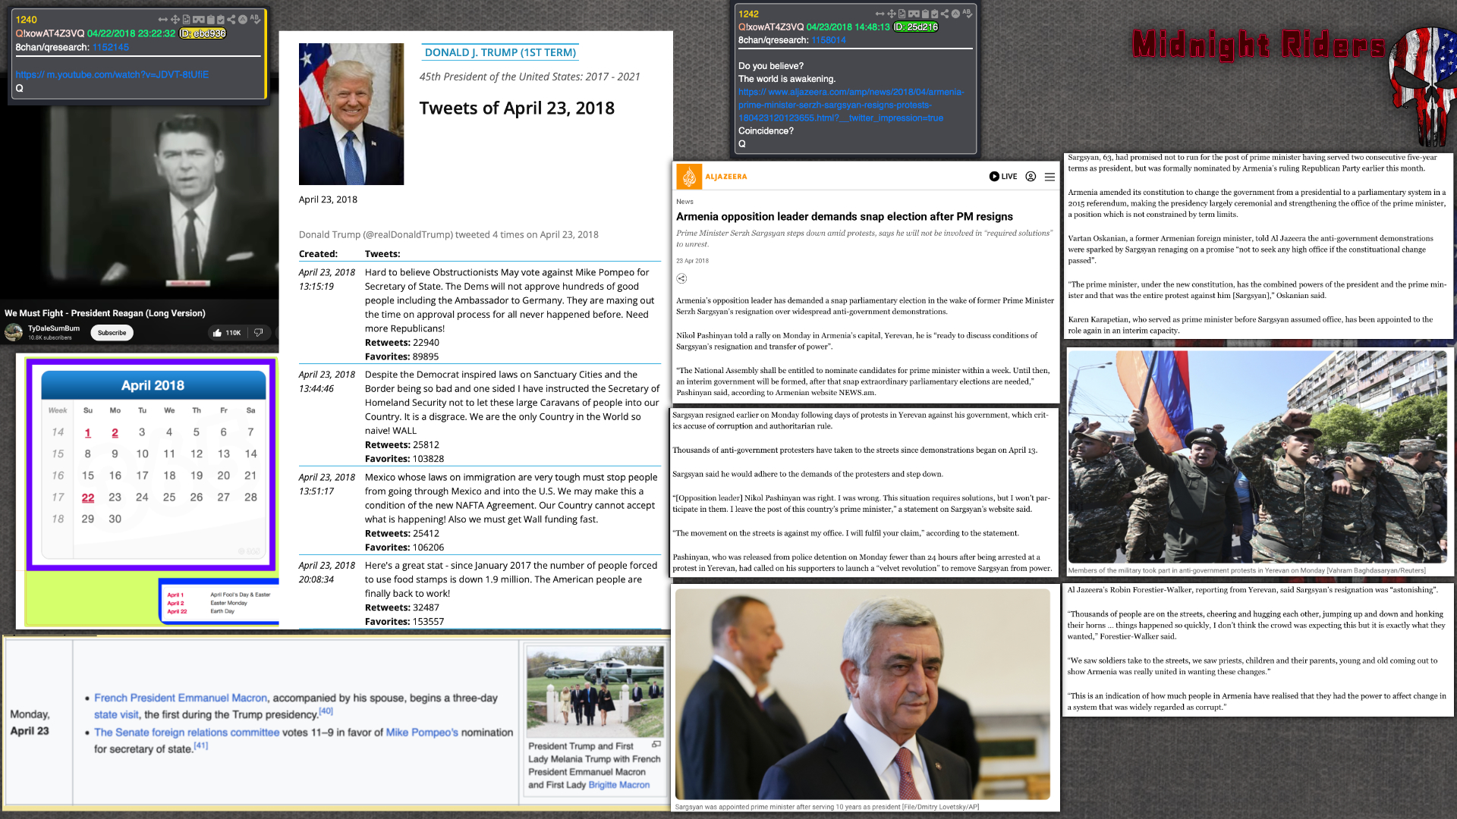Viewport: 1457px width, 819px height.
Task: Click footnote reference [40]
Action: (326, 711)
